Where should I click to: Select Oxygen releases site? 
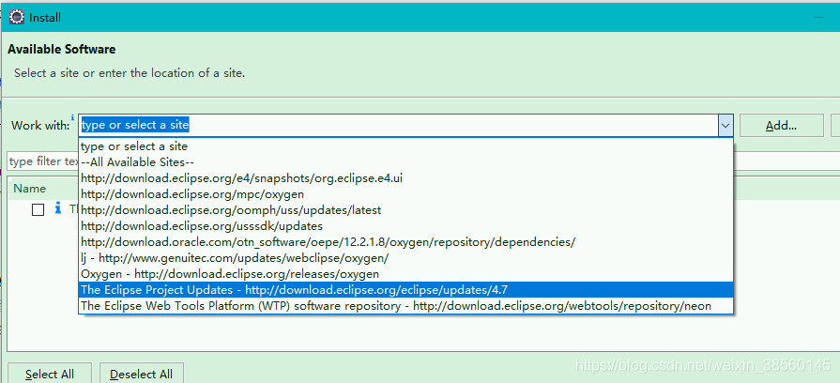406,274
